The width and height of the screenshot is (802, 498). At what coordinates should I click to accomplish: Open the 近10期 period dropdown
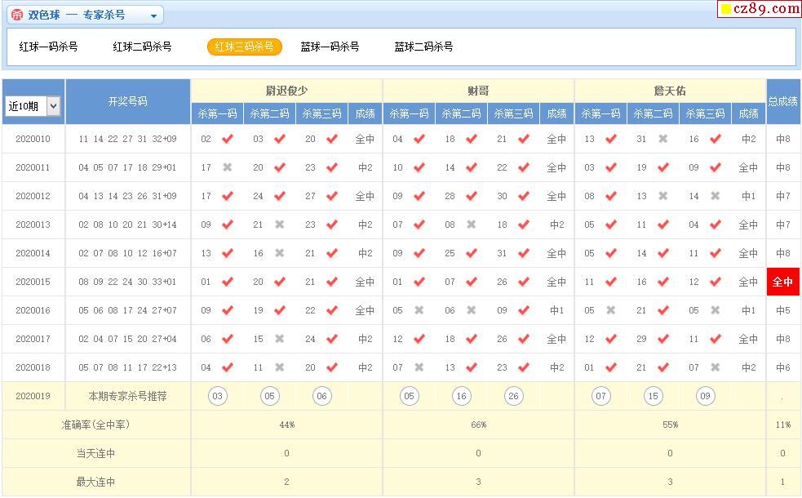[33, 105]
